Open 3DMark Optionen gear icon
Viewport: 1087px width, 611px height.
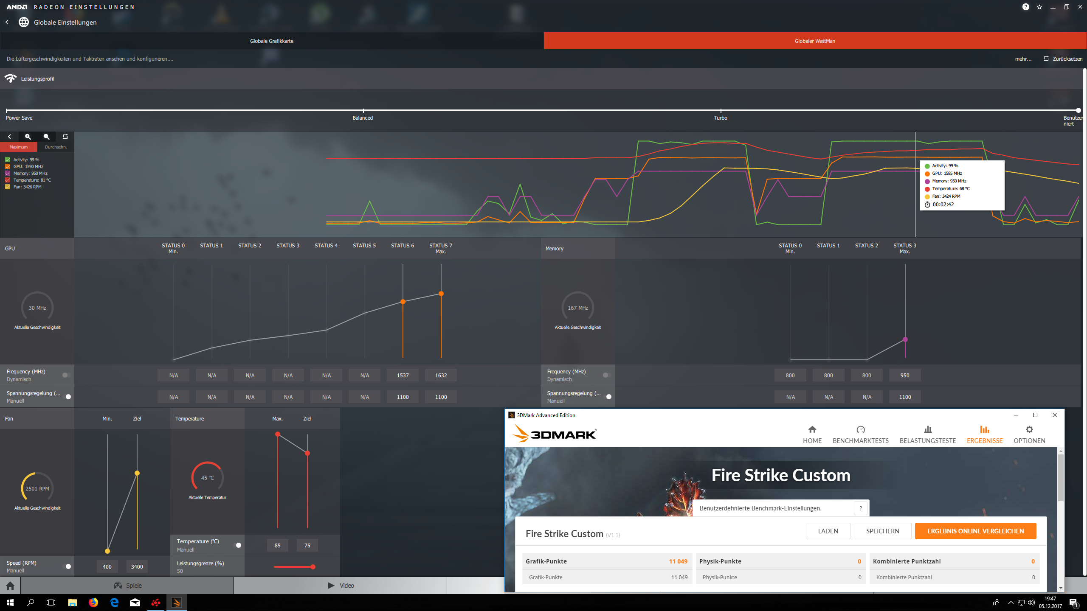click(x=1029, y=429)
